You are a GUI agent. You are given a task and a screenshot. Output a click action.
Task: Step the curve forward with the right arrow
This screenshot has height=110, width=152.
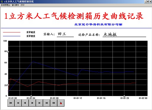(32, 103)
